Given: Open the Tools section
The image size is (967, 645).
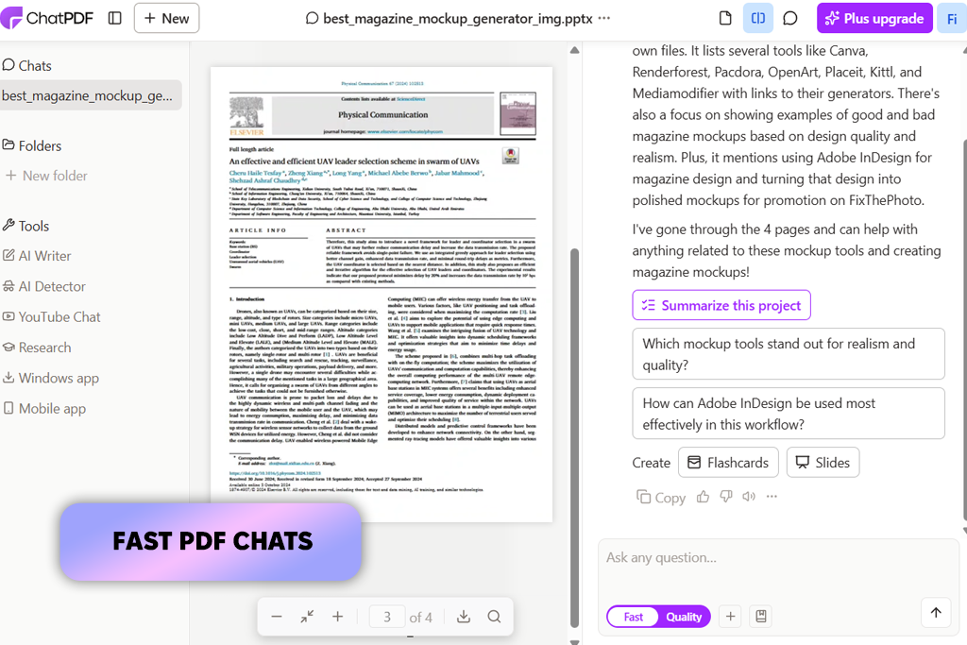Looking at the screenshot, I should (x=25, y=226).
